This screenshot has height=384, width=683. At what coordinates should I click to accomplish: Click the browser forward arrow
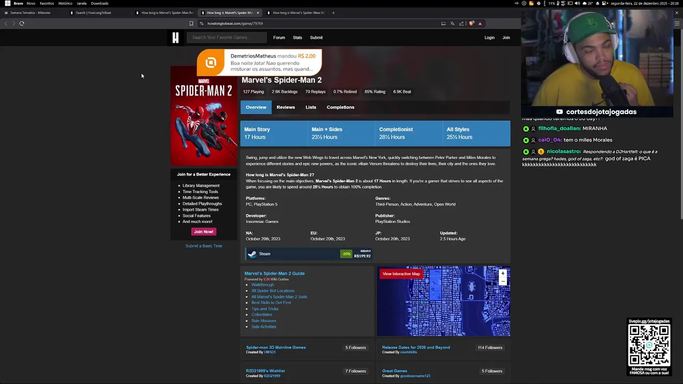(x=13, y=23)
